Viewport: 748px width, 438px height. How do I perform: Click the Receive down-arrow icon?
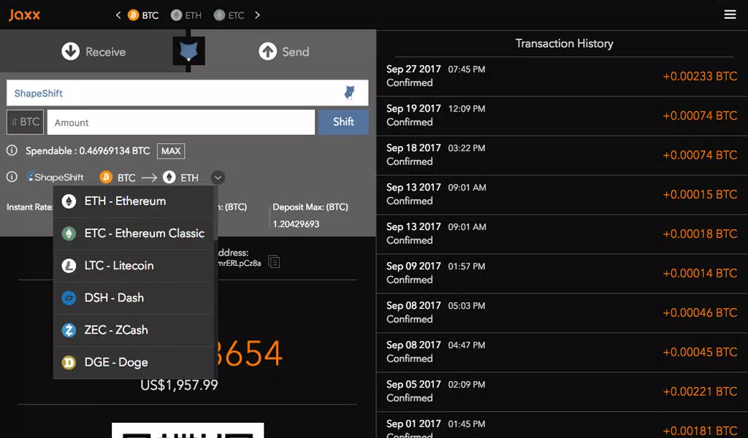71,52
